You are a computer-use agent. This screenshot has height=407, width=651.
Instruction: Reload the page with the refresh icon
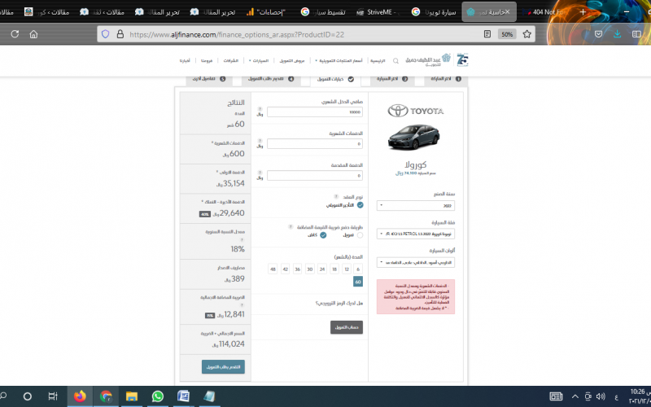coord(15,34)
